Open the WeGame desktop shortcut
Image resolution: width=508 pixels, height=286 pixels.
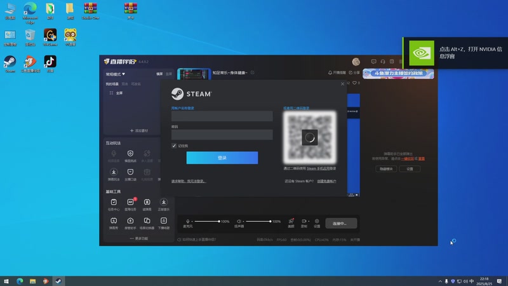point(50,37)
